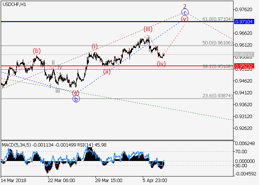
Task: Click the red (b) wave label
Action: click(36, 50)
